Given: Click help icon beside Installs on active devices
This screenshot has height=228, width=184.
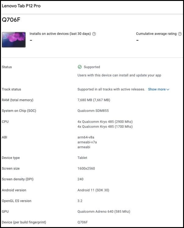Looking at the screenshot, I should pyautogui.click(x=94, y=34).
